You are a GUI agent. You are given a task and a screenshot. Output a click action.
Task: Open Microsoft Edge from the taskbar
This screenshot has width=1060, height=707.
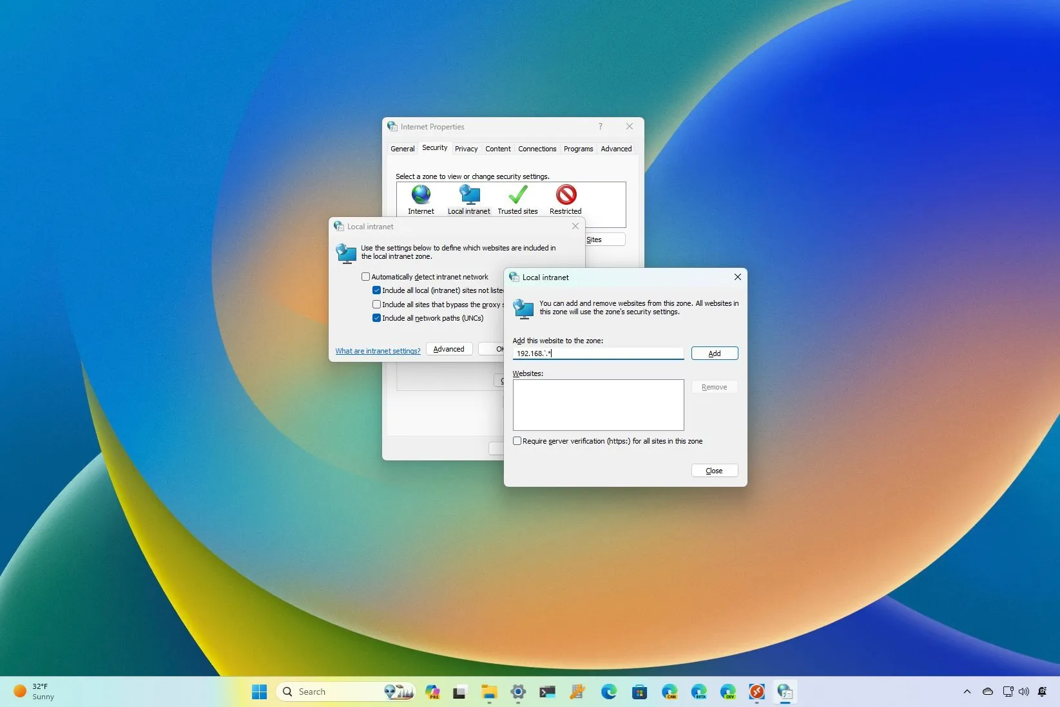pyautogui.click(x=608, y=692)
